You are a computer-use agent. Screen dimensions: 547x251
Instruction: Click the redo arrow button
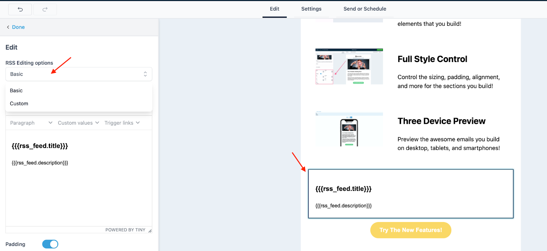tap(45, 9)
